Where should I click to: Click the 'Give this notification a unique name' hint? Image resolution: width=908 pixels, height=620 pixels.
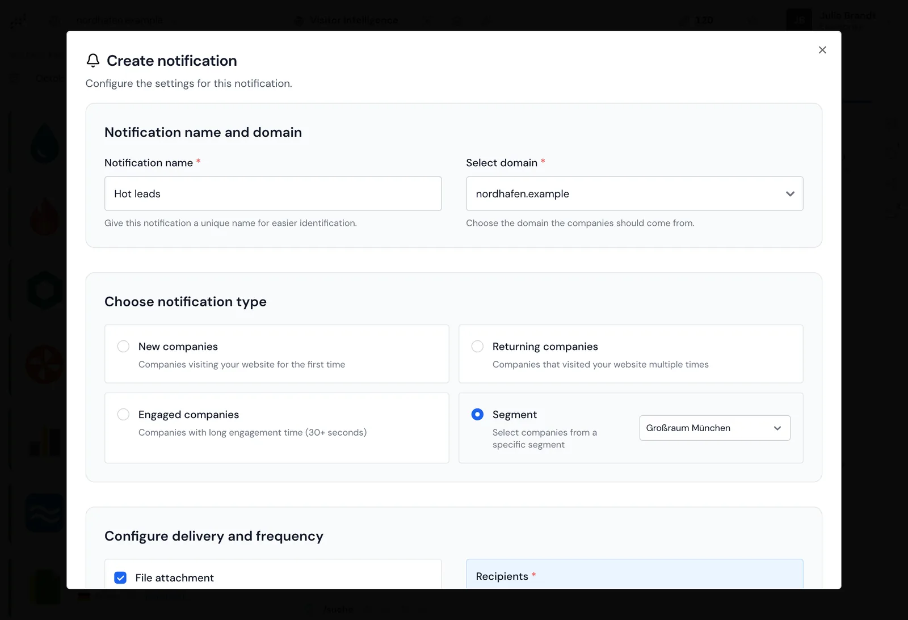click(230, 223)
